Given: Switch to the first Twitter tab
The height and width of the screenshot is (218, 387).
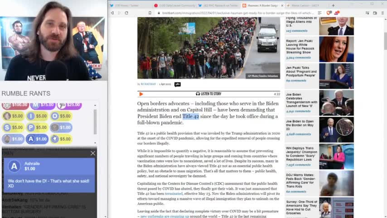Looking at the screenshot, I should [130, 5].
